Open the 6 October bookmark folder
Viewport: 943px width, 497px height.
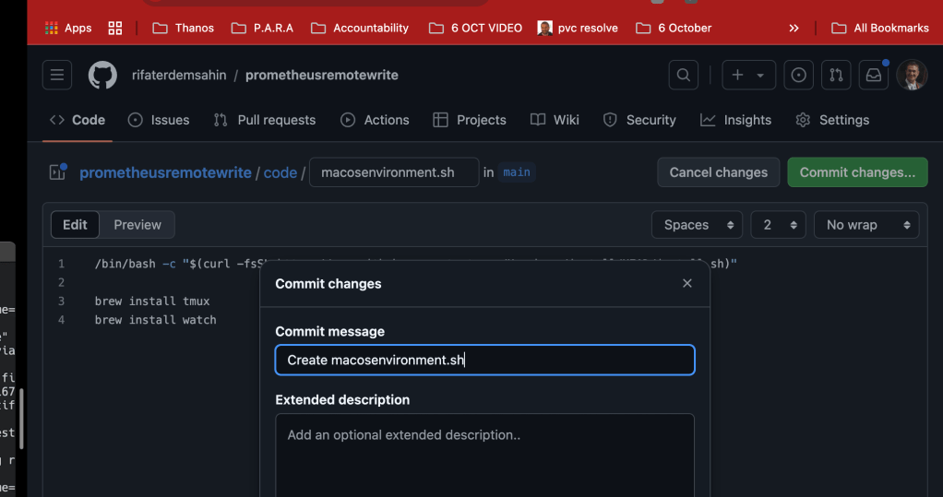pyautogui.click(x=674, y=28)
